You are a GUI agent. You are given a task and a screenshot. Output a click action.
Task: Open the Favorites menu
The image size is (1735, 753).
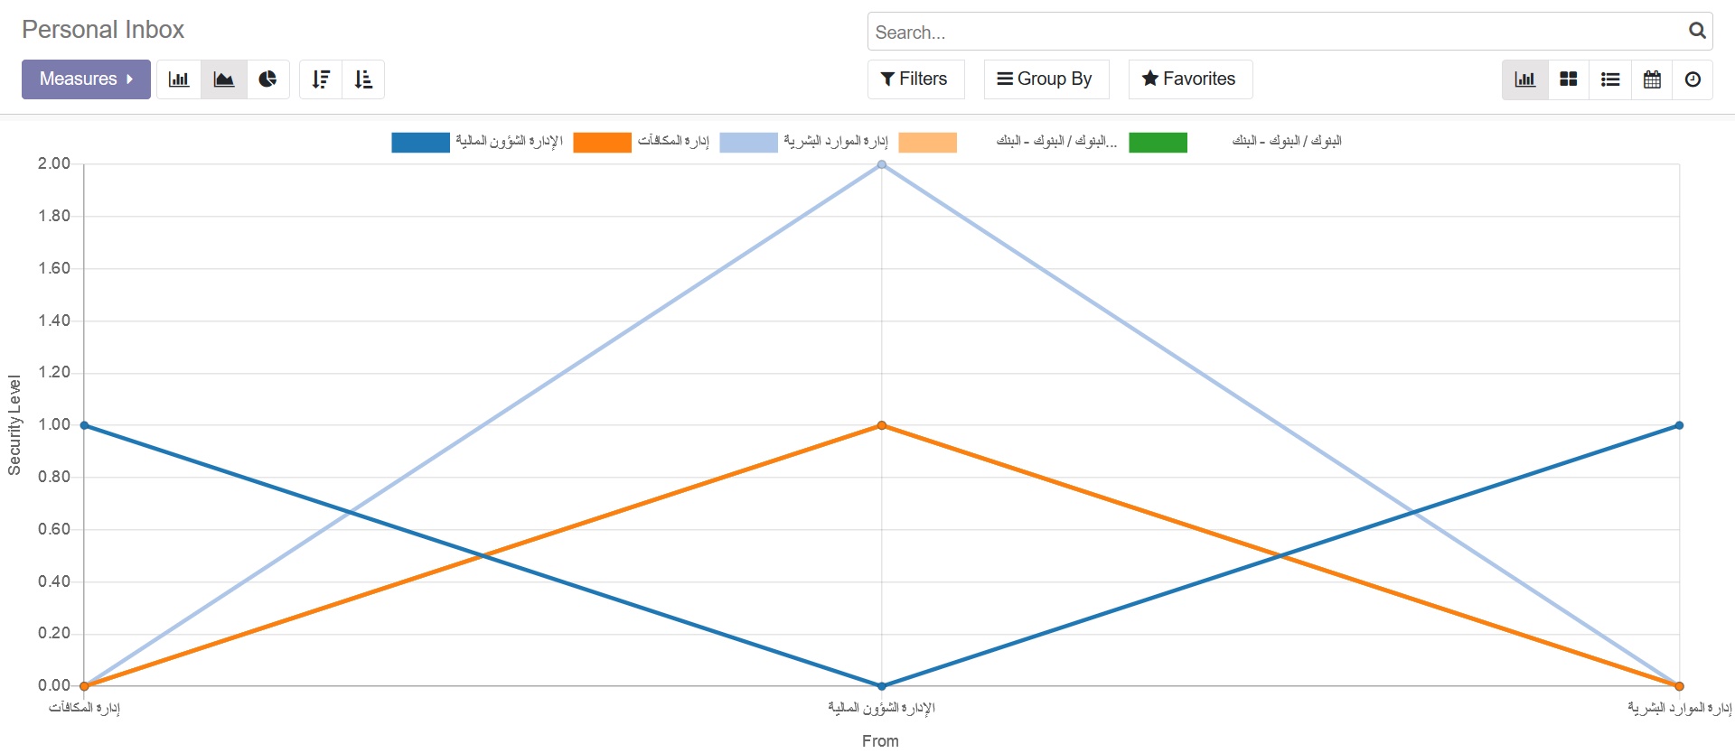(1189, 79)
